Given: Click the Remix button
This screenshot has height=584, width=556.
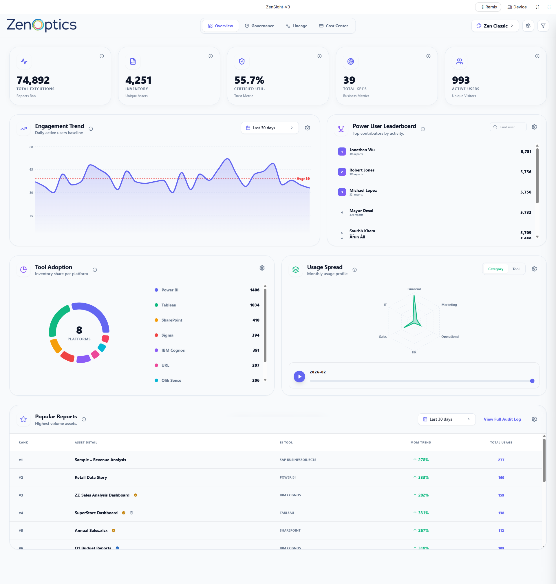Looking at the screenshot, I should point(488,7).
